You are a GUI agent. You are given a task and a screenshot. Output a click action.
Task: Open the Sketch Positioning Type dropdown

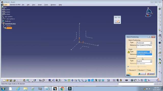(151, 43)
